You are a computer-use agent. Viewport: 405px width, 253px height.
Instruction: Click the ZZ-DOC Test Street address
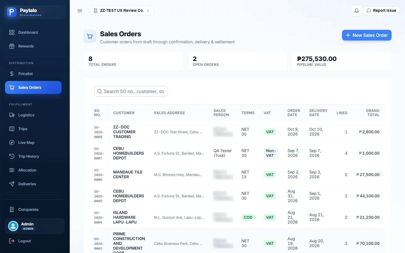178,132
